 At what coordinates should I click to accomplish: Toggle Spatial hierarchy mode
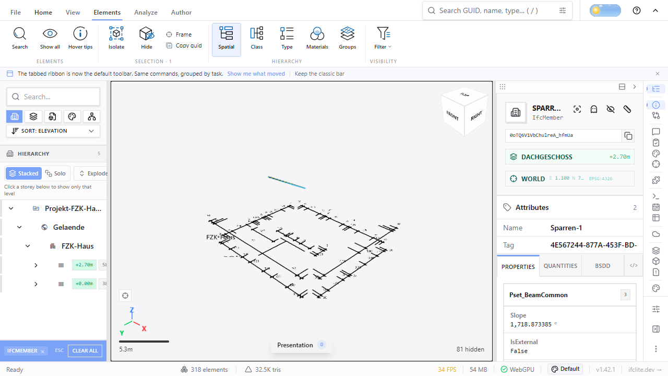226,40
